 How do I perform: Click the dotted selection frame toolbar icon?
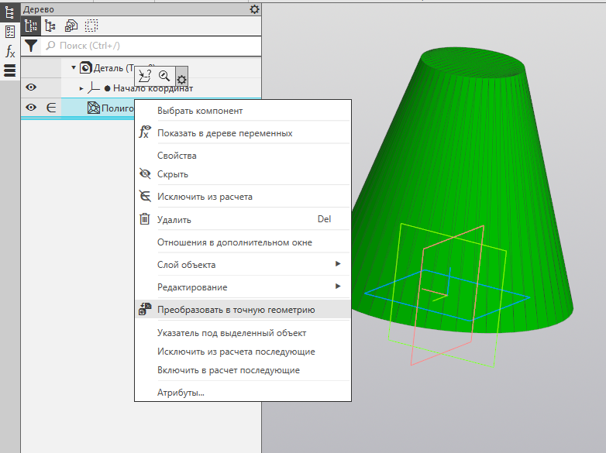91,26
